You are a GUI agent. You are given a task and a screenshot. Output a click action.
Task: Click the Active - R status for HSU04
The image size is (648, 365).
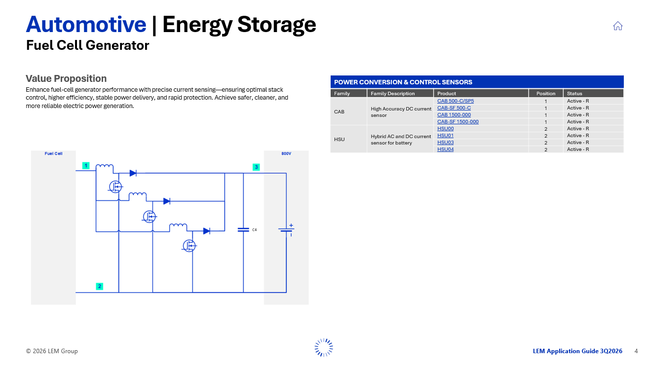click(578, 149)
